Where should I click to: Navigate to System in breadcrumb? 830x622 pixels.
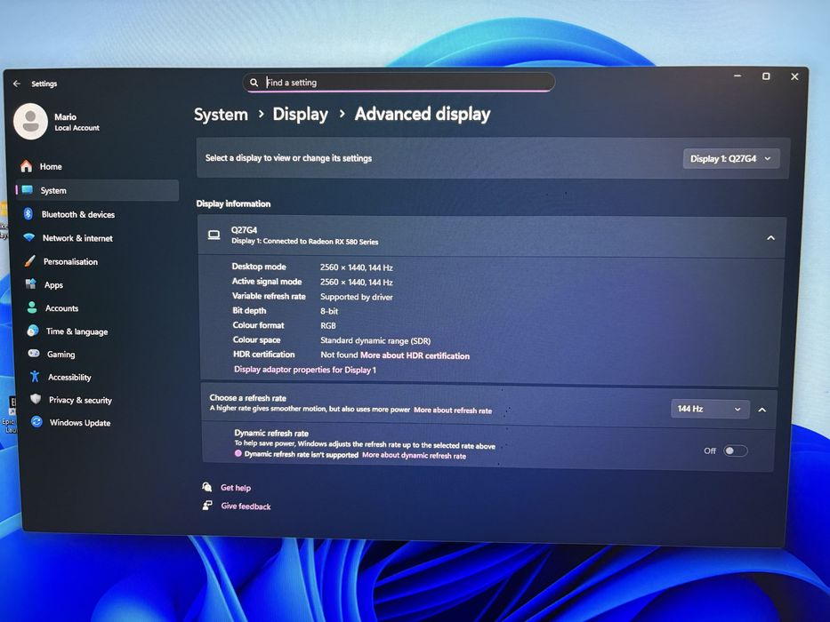click(x=221, y=115)
